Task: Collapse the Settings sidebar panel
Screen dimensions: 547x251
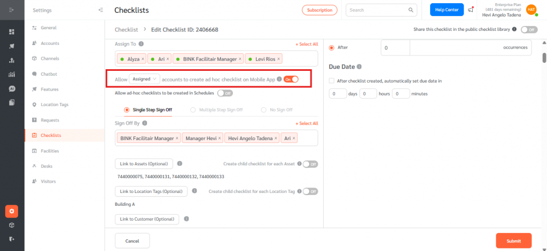Action: point(101,10)
